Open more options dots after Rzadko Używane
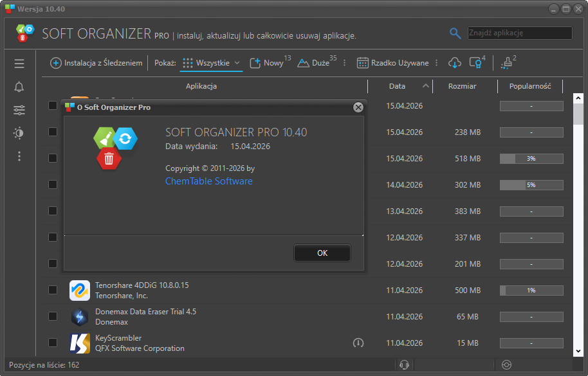This screenshot has width=588, height=376. click(437, 63)
